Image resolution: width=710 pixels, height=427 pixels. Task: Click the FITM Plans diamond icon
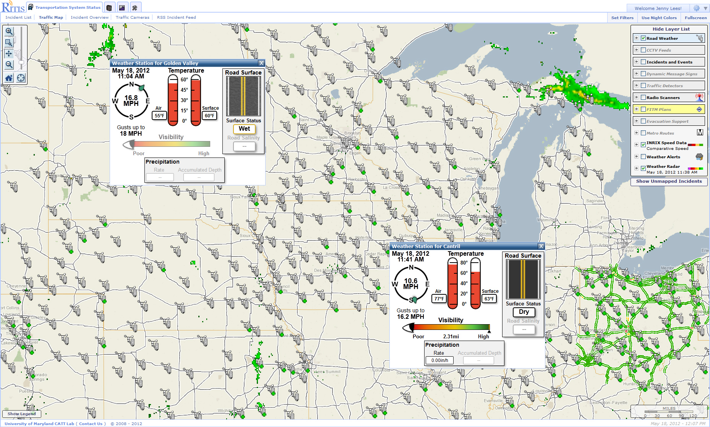[x=699, y=109]
